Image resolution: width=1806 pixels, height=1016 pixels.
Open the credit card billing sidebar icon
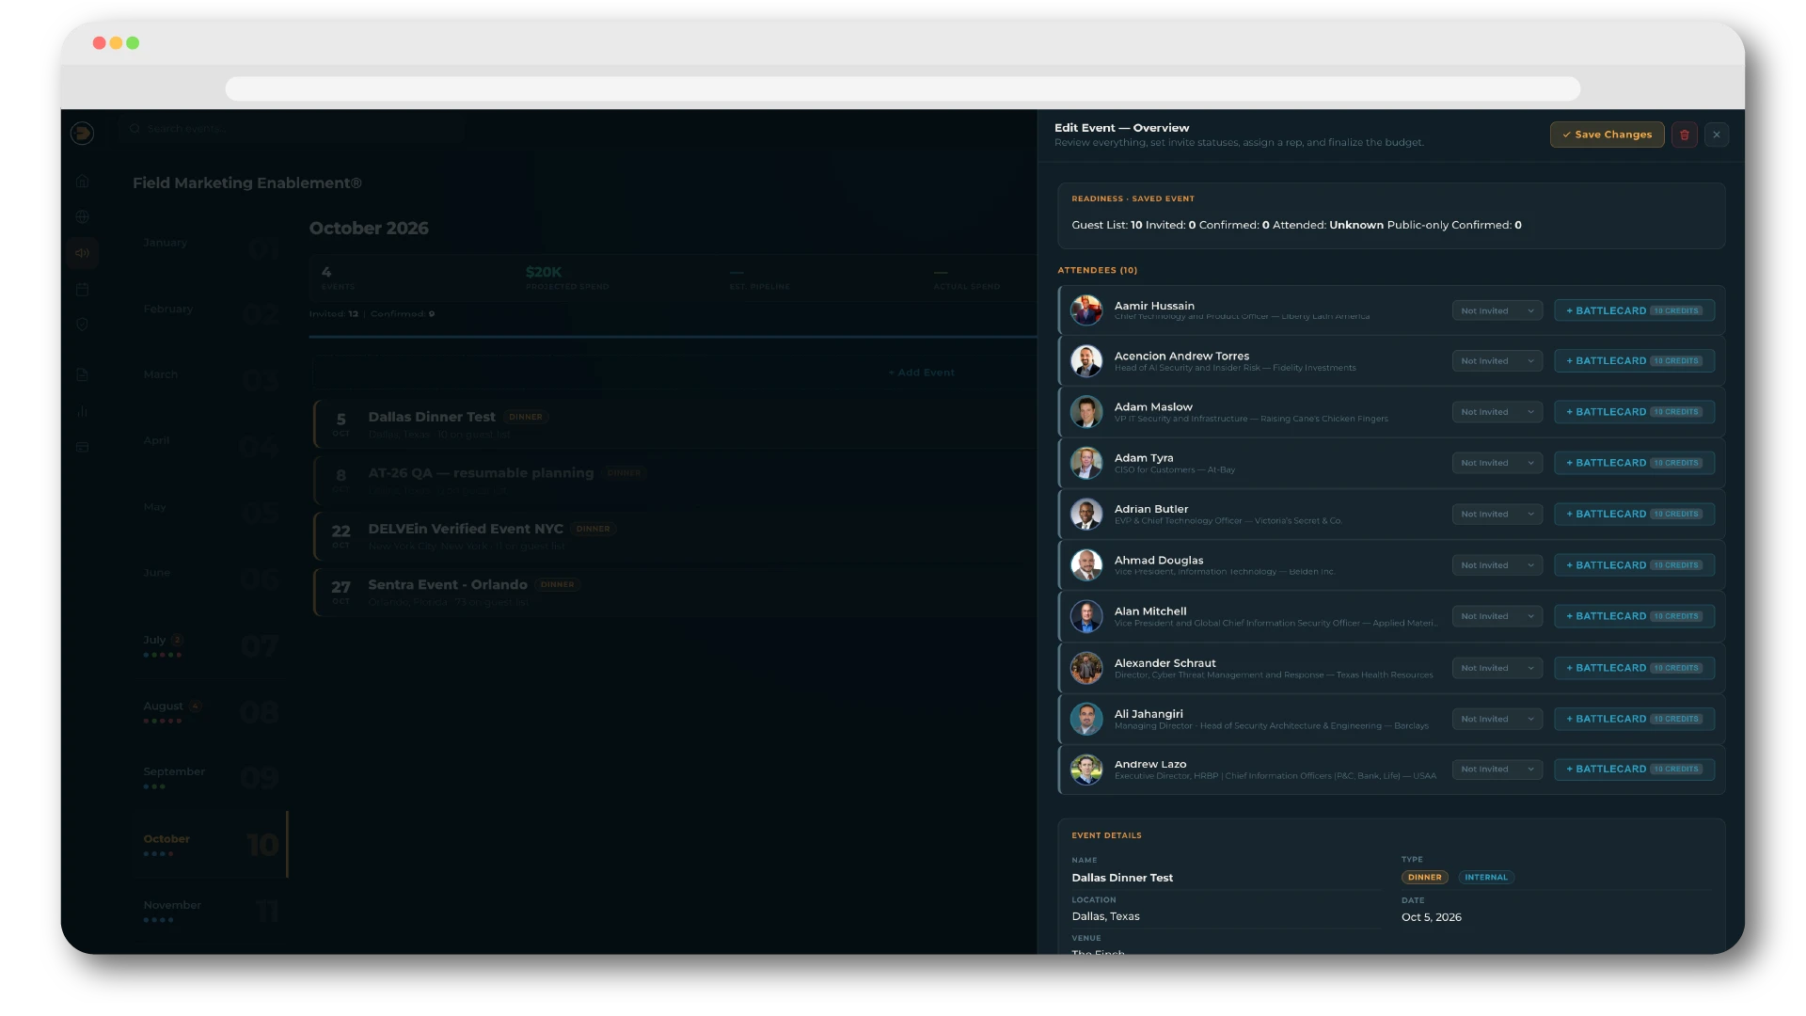point(83,447)
